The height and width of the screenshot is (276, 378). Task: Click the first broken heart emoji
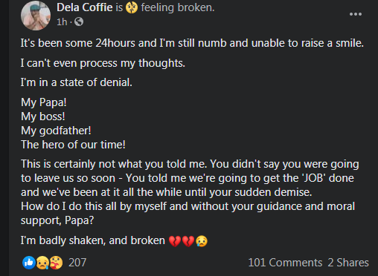coord(175,241)
